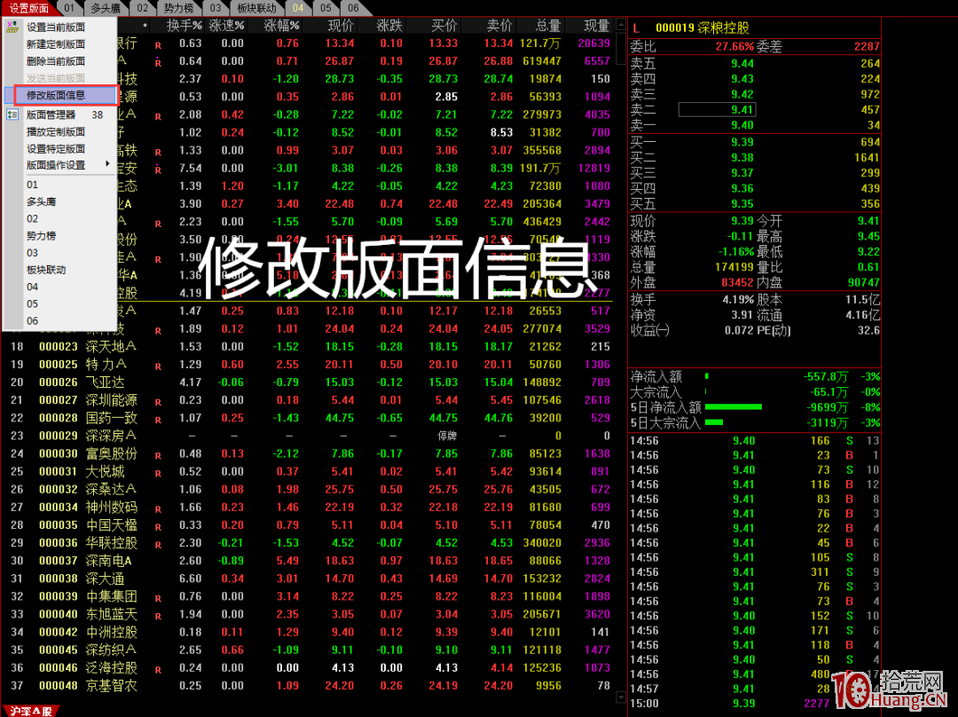This screenshot has height=717, width=958.
Task: Pick 多头鹰 in the dropdown menu list
Action: click(42, 201)
